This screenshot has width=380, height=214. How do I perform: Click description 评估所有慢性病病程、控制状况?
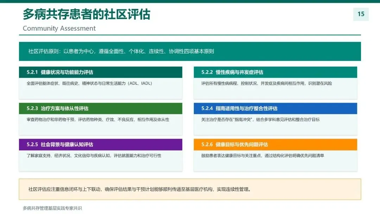tap(267, 83)
